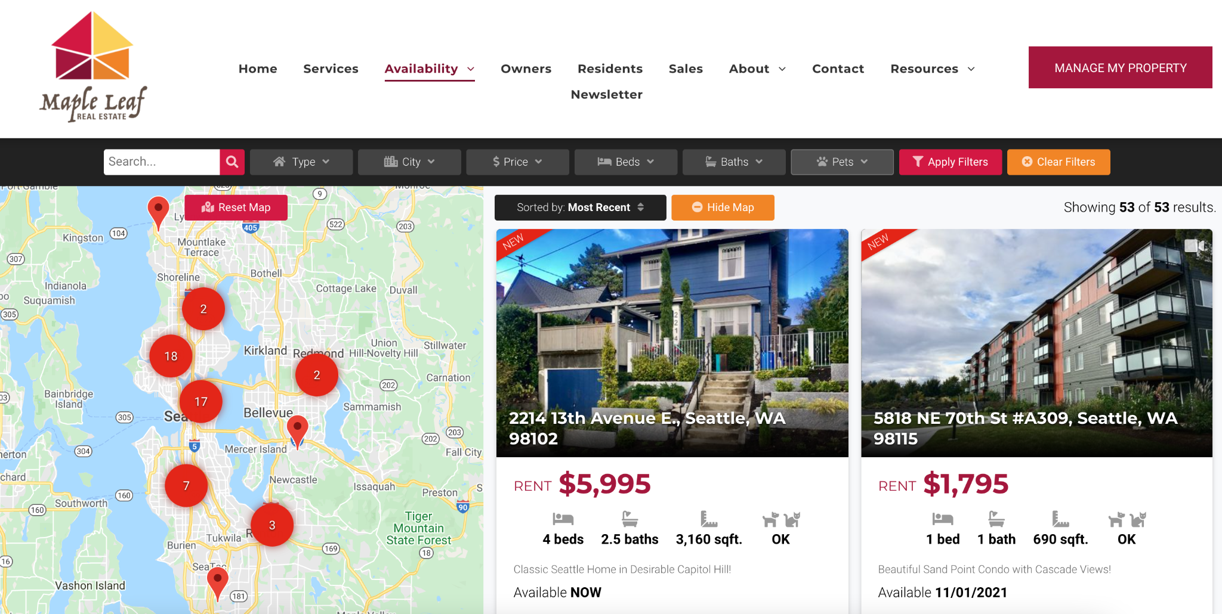Expand the About menu chevron
This screenshot has width=1222, height=614.
pyautogui.click(x=782, y=69)
